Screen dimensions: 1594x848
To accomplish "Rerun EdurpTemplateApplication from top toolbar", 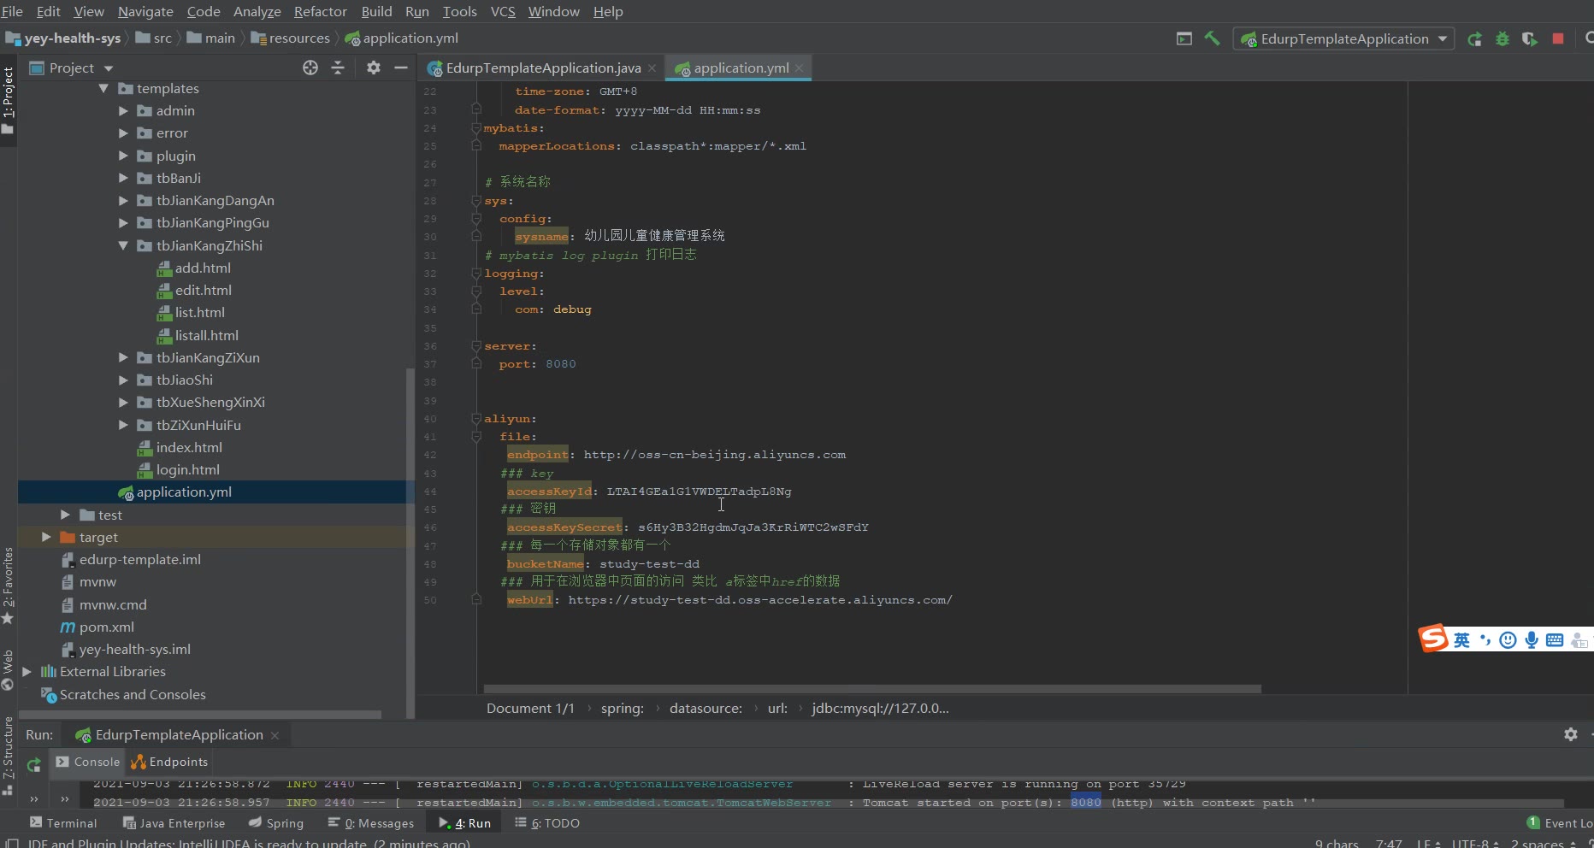I will click(1474, 38).
